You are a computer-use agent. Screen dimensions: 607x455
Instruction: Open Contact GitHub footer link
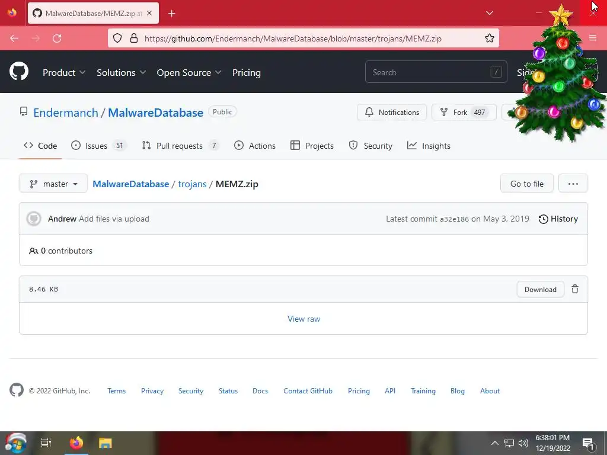click(308, 391)
